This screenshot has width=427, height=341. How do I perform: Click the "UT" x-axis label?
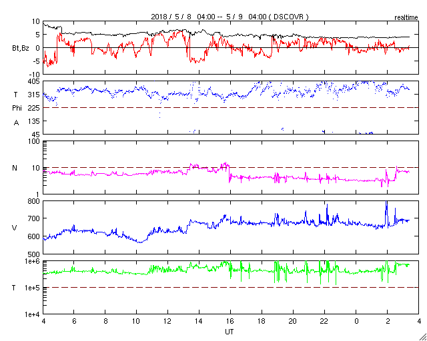point(230,332)
